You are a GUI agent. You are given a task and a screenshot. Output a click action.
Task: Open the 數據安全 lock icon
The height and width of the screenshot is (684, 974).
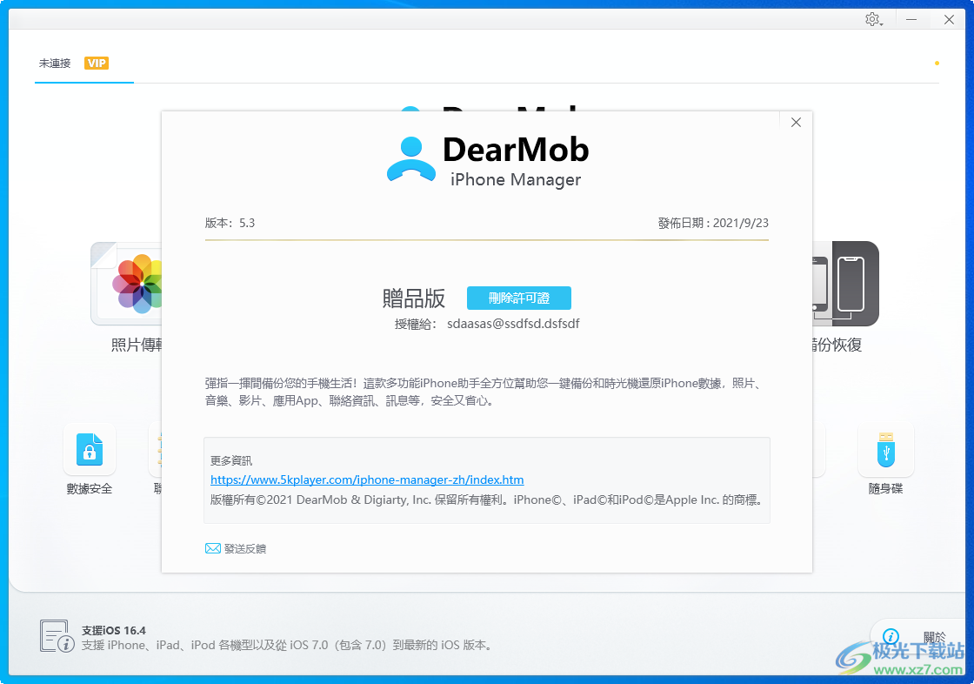90,450
